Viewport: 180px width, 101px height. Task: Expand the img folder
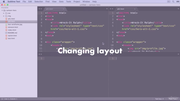coord(4,16)
